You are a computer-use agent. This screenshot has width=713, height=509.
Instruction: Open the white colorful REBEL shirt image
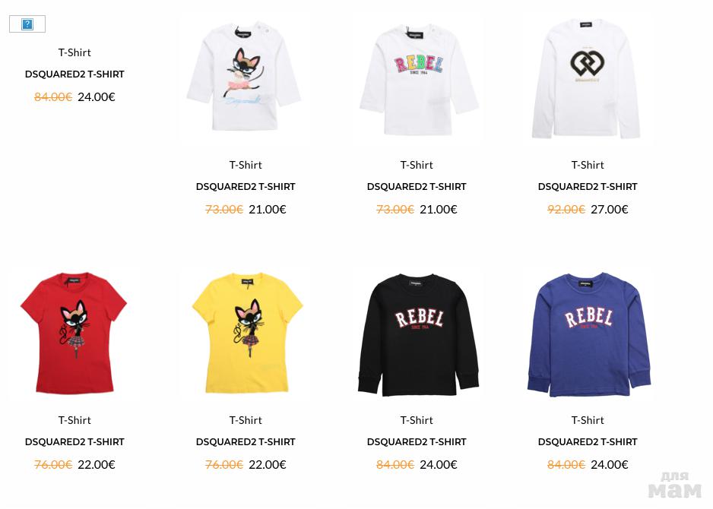(417, 78)
